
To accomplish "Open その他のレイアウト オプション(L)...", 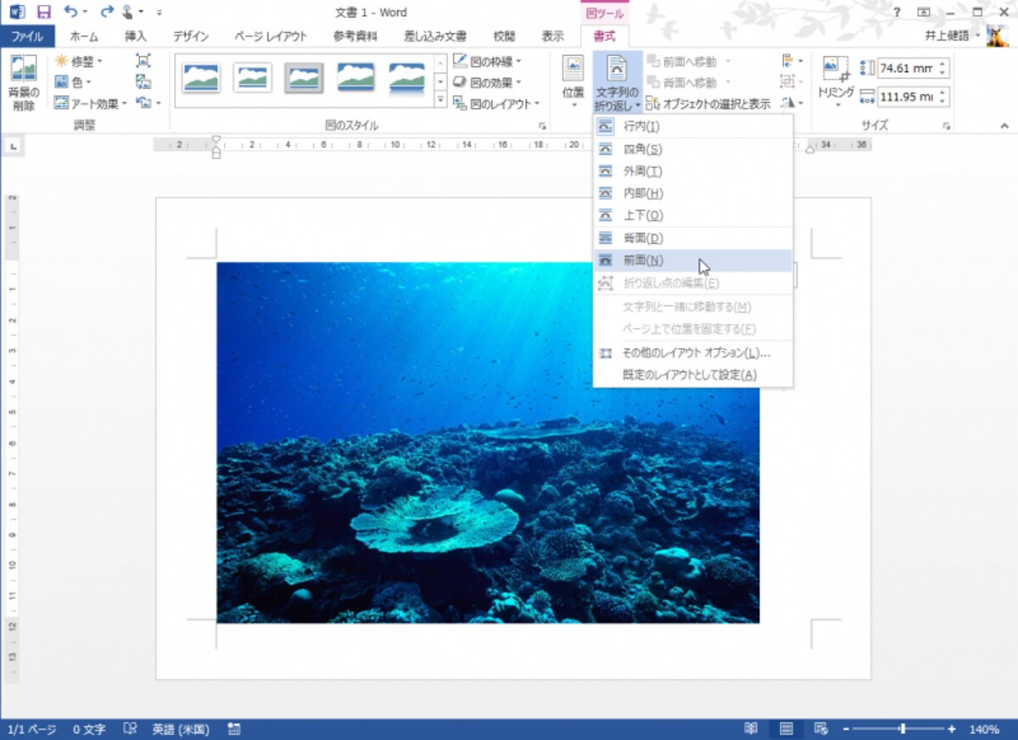I will pyautogui.click(x=693, y=353).
